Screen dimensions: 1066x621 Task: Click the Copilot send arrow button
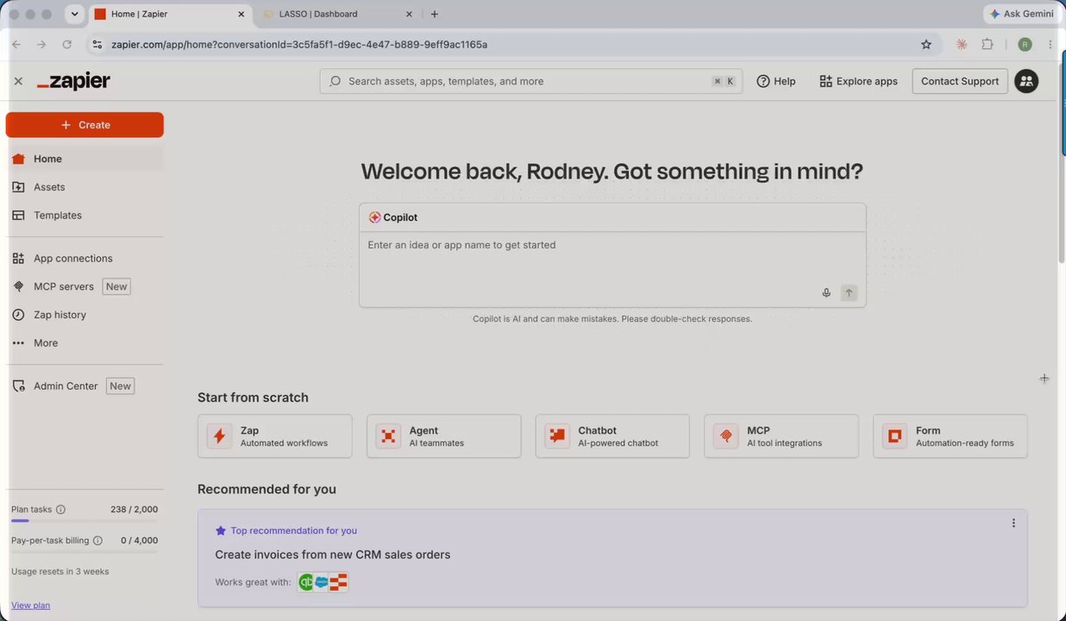(x=849, y=293)
